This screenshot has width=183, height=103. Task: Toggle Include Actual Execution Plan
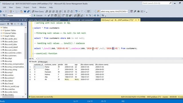[63, 15]
